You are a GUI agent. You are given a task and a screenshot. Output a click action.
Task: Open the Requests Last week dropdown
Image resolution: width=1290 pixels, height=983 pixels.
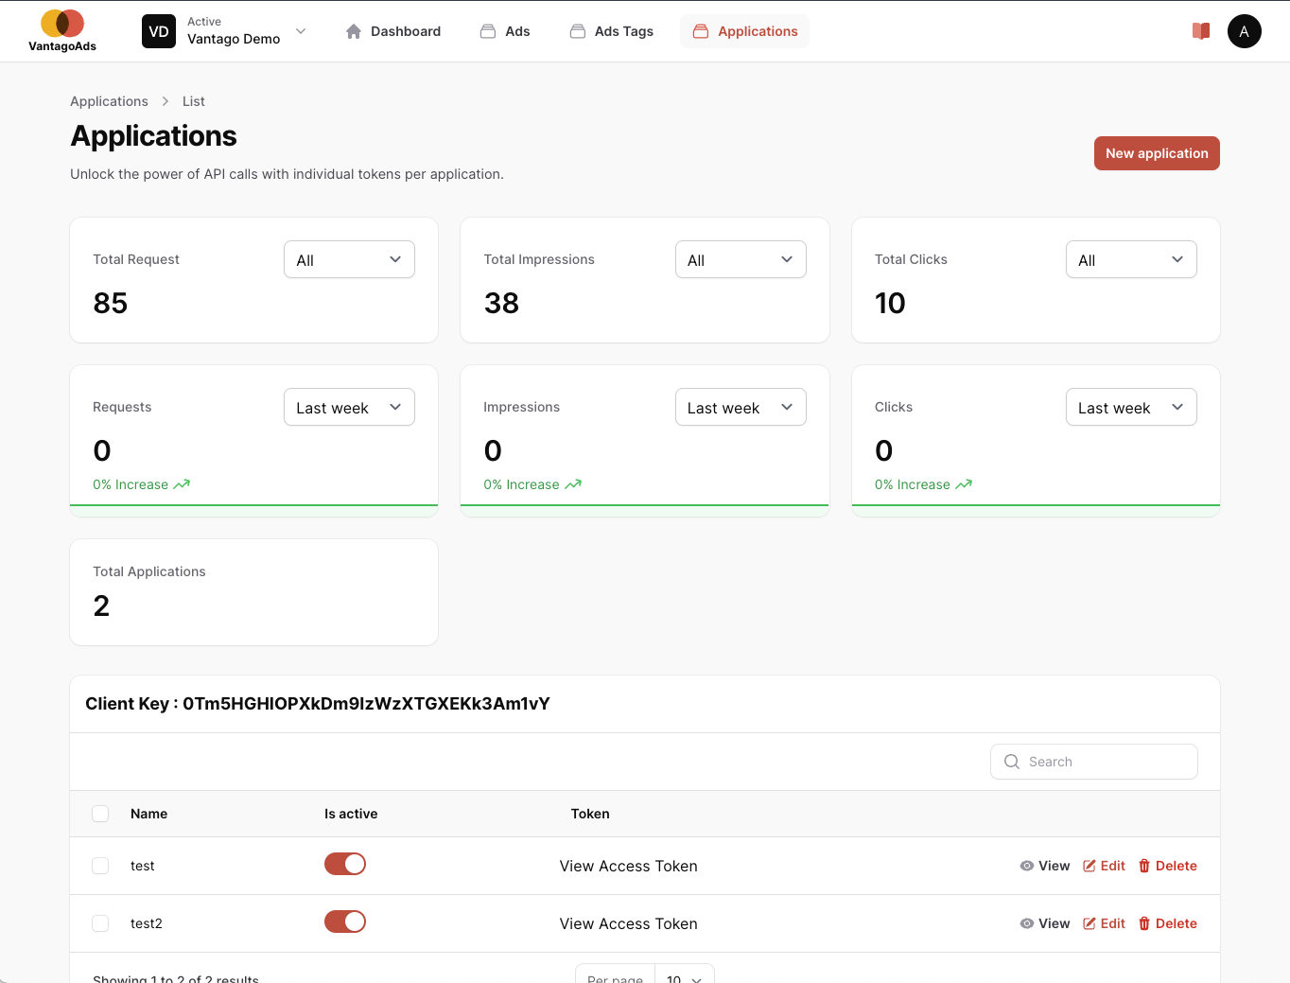click(349, 407)
